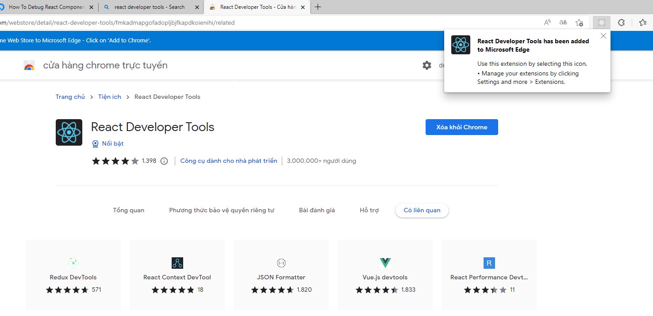Screen dimensions: 653x316
Task: Click the cửa hàng chrome trực tuyến title
Action: point(105,65)
